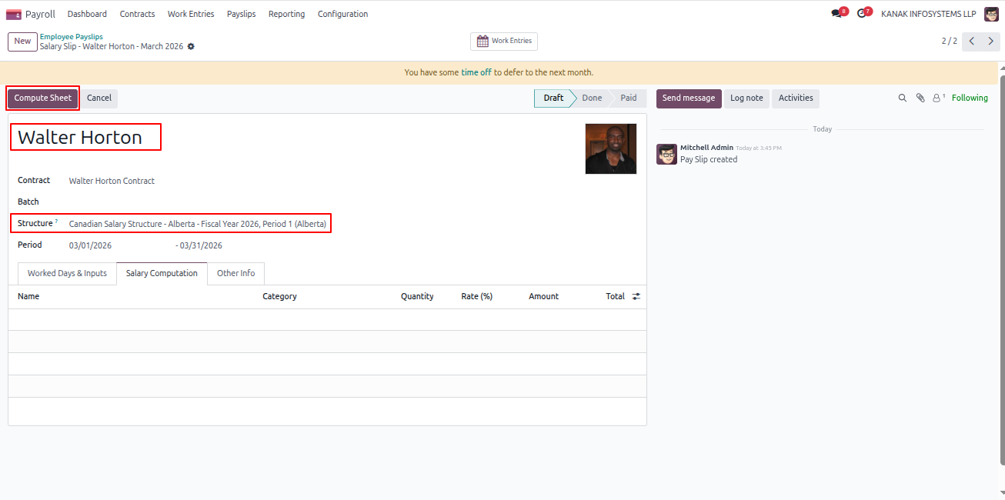Click the period start date 03/01/2026
Screen dimensions: 1005x500
91,246
